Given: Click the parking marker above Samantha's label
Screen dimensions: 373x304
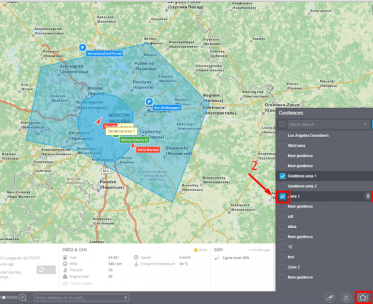Looking at the screenshot, I should click(82, 47).
